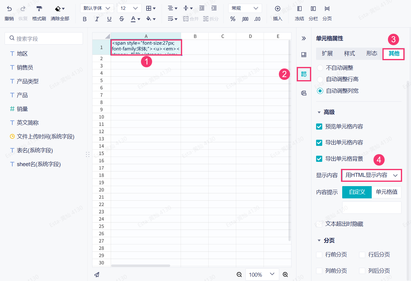This screenshot has height=281, width=411.
Task: Click the 插入 insert icon
Action: [277, 9]
